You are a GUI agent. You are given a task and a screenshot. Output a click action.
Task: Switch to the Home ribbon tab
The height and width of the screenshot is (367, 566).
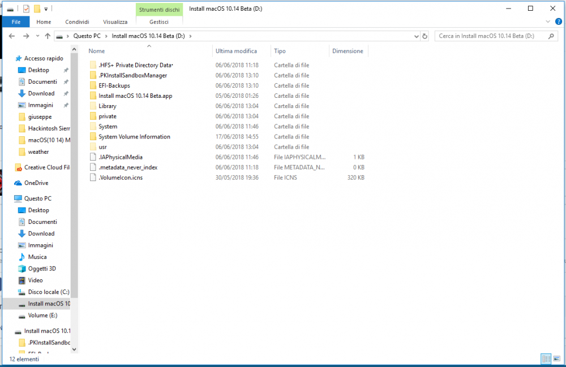click(x=44, y=21)
